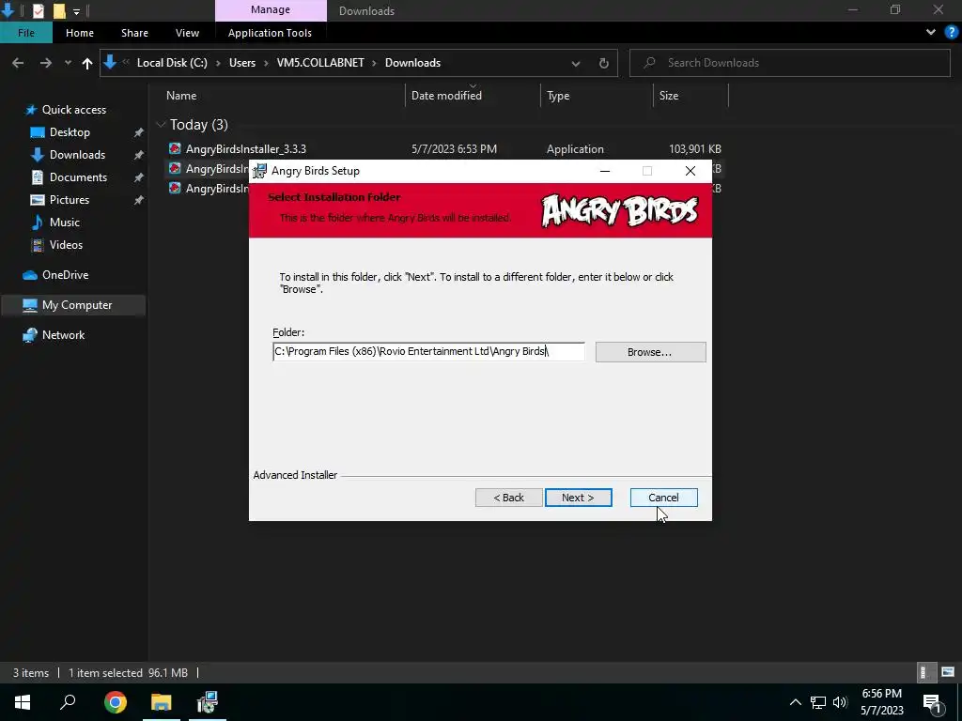Click the 103,901 KB size cell
The height and width of the screenshot is (721, 962).
coord(694,149)
